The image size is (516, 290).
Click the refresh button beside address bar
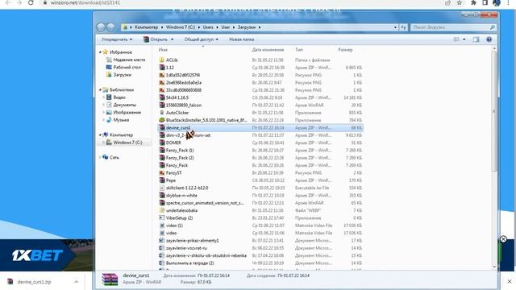click(403, 27)
